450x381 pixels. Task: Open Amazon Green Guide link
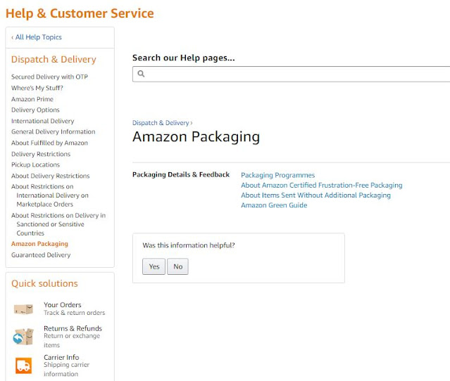274,205
